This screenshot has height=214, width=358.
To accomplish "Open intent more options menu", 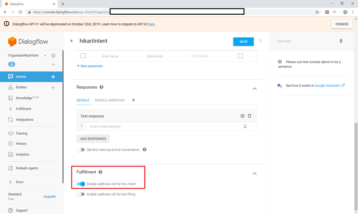I will 260,41.
